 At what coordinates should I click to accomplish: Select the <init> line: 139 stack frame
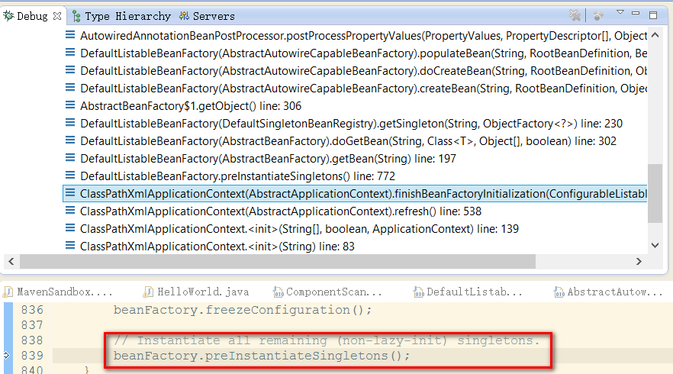pos(299,229)
